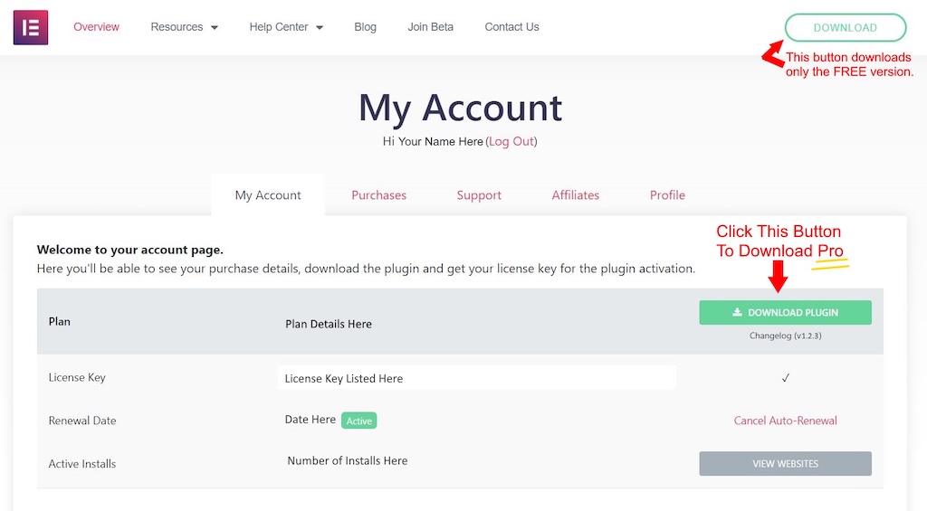The height and width of the screenshot is (511, 927).
Task: Click the Log Out link
Action: (x=511, y=141)
